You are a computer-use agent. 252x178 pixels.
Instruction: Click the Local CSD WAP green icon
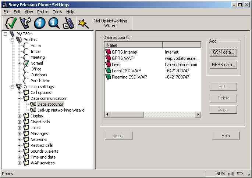[x=108, y=70]
